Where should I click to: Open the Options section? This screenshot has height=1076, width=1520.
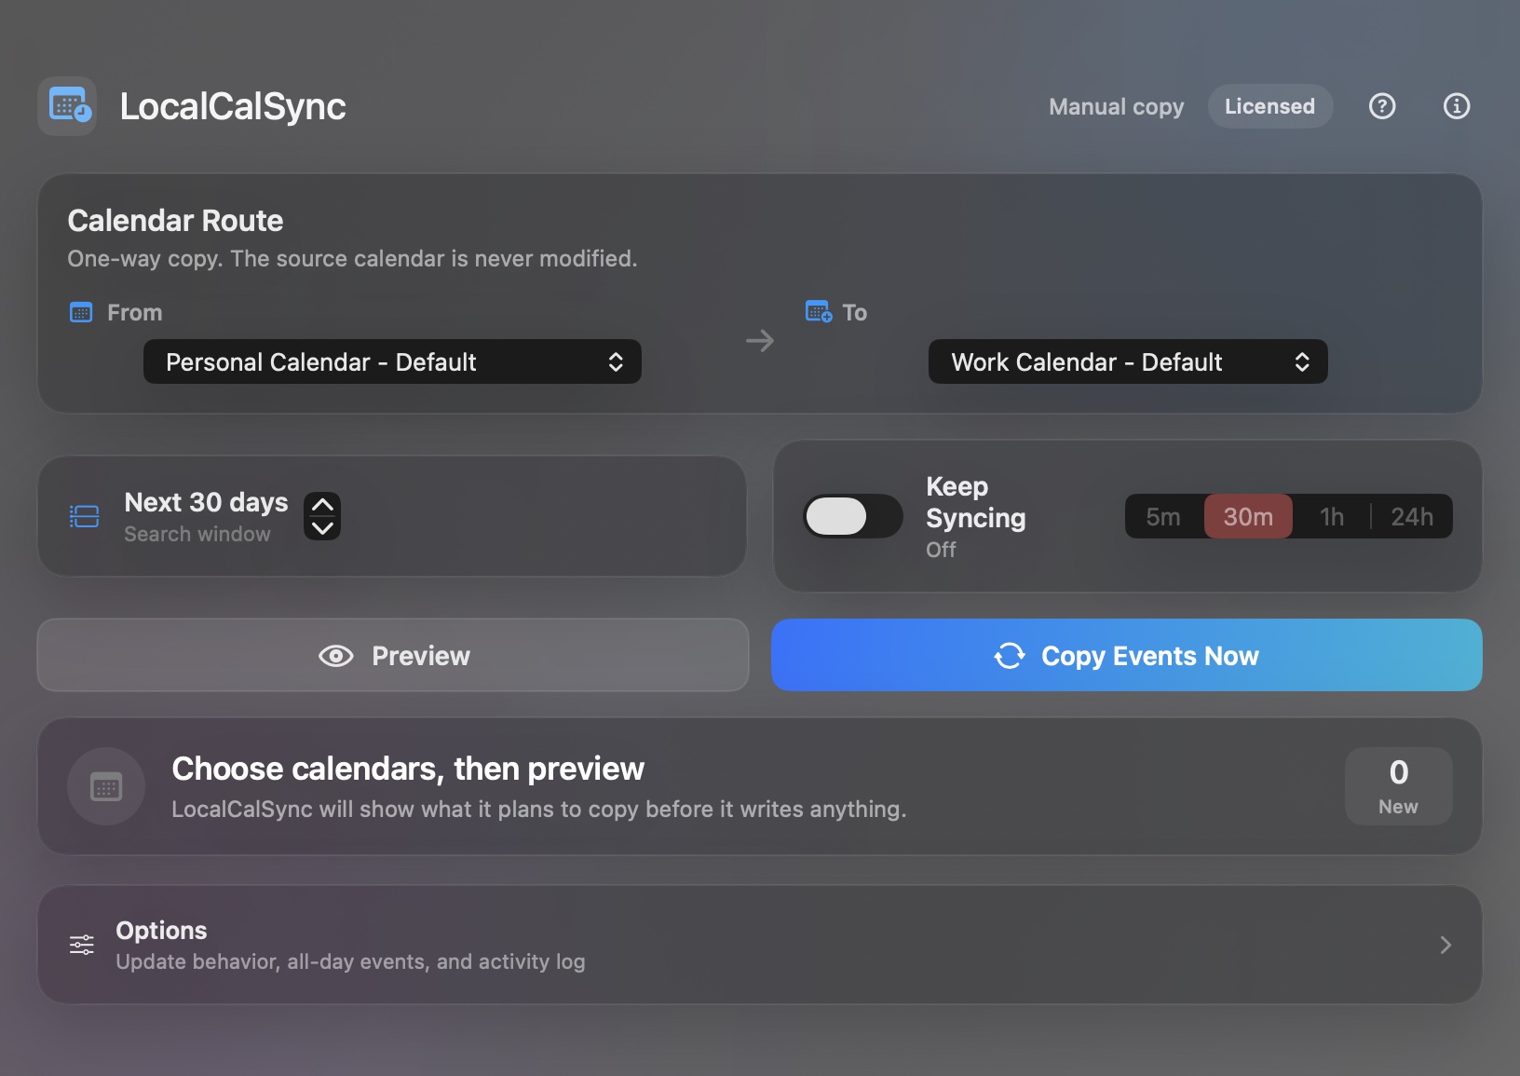point(760,945)
